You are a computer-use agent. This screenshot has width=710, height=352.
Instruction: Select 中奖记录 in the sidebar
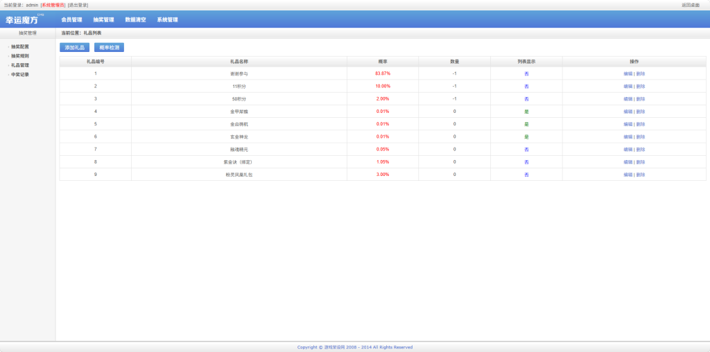pos(20,75)
